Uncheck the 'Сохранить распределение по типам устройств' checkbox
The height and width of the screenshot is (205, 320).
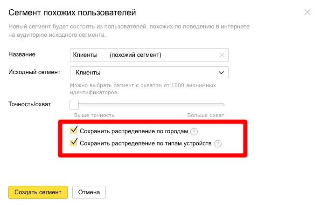pyautogui.click(x=73, y=143)
